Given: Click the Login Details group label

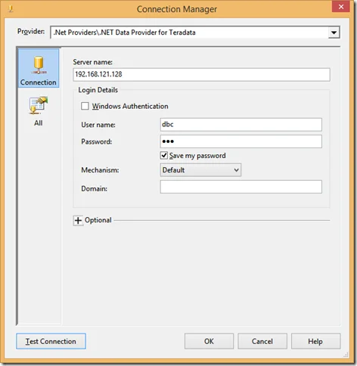Looking at the screenshot, I should click(98, 90).
